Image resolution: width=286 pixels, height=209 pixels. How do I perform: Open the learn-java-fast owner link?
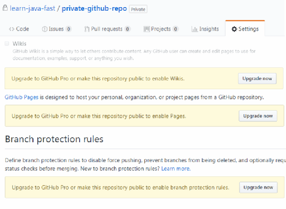pos(33,8)
